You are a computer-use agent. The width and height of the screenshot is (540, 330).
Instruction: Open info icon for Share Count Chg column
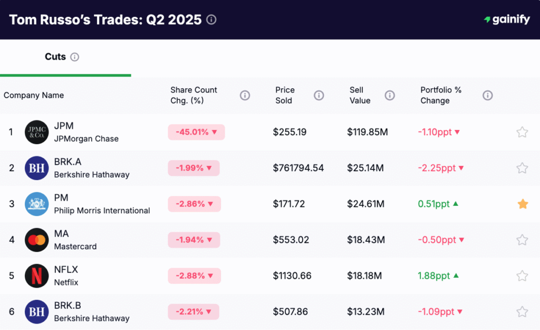click(245, 96)
